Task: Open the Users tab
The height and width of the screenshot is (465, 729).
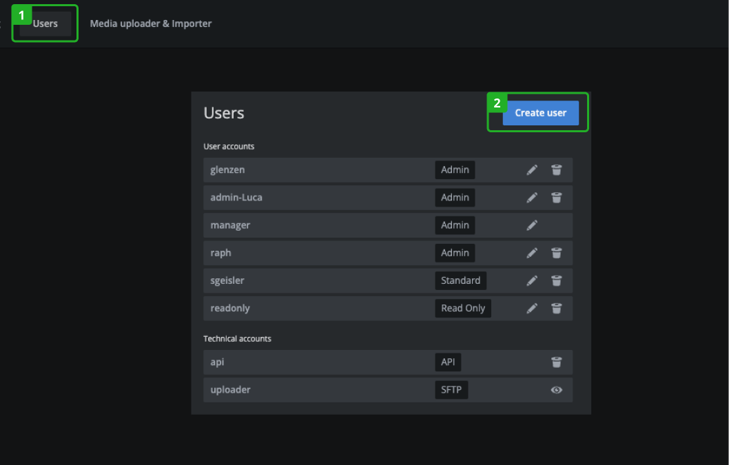Action: 45,23
